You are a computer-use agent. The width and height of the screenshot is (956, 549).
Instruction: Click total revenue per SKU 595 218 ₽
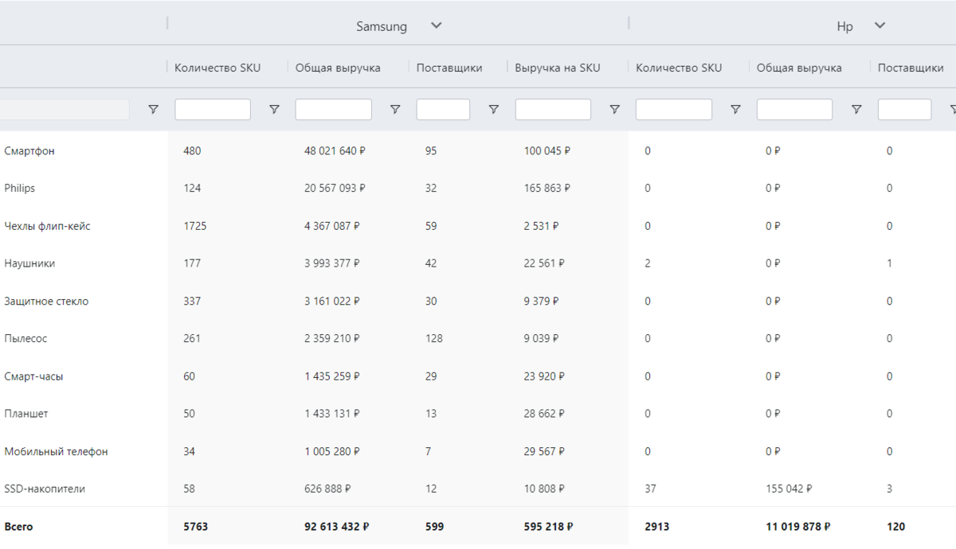coord(549,526)
